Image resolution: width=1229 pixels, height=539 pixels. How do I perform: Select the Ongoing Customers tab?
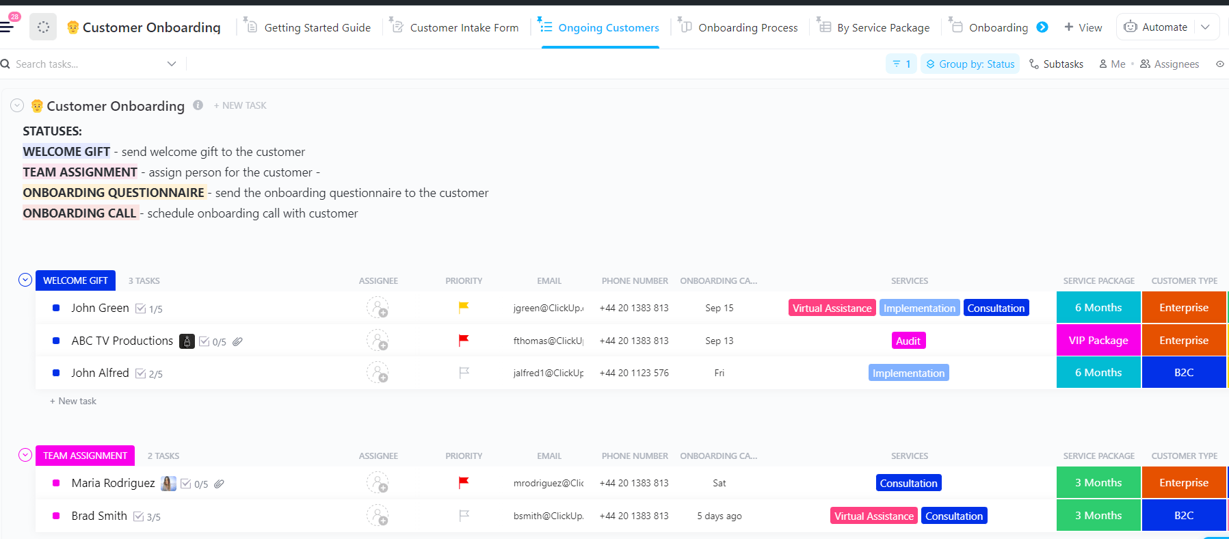(600, 27)
